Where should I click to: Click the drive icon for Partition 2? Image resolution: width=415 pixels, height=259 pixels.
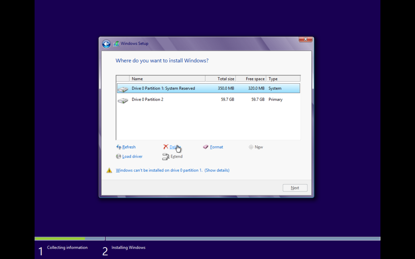click(x=123, y=100)
